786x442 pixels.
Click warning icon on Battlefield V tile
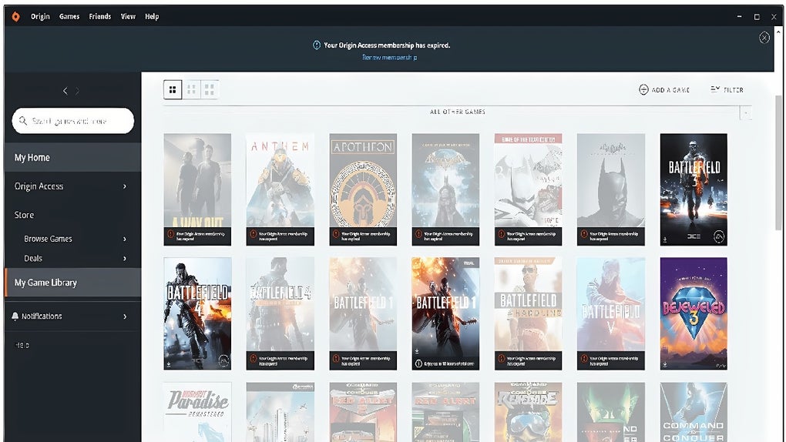click(x=584, y=359)
